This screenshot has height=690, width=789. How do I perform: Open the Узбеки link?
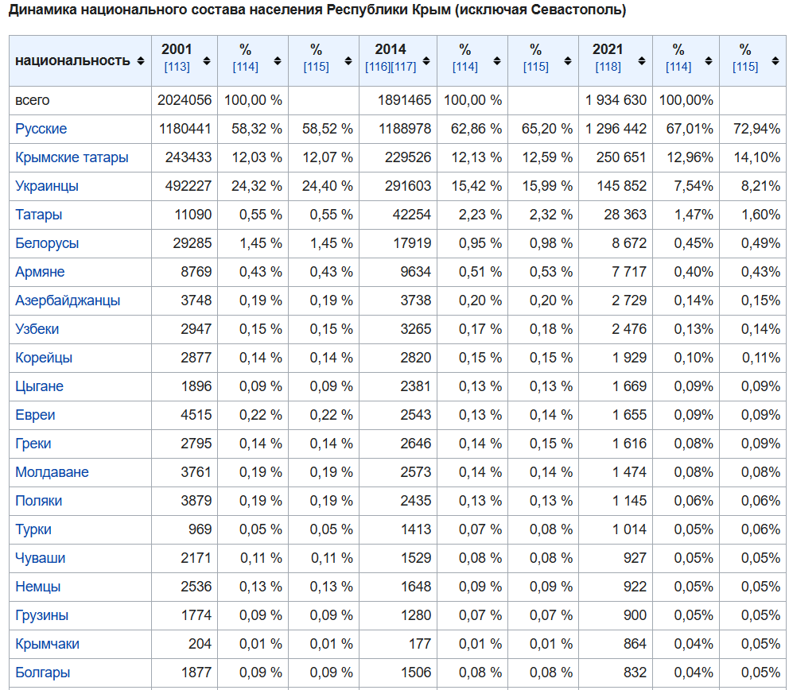pyautogui.click(x=37, y=329)
